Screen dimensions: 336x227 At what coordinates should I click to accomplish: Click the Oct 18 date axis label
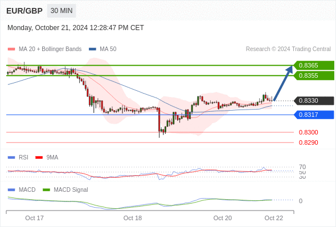coord(133,218)
